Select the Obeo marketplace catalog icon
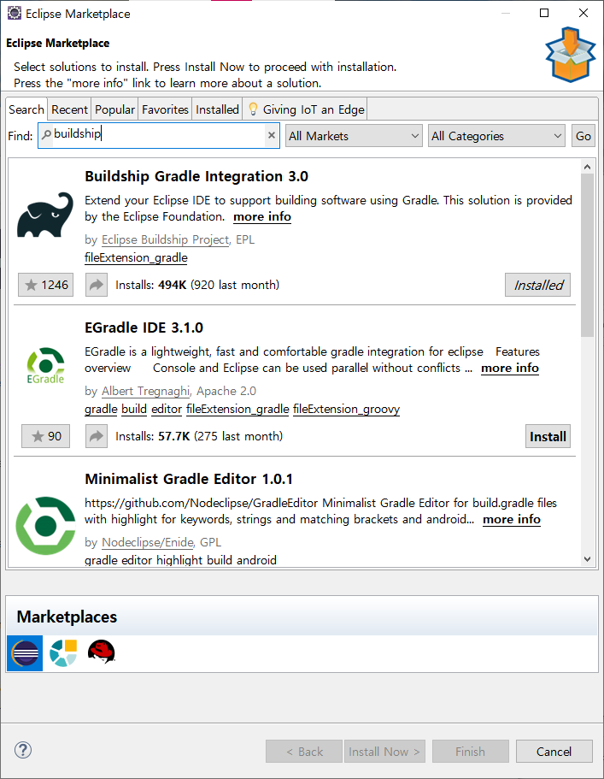 pos(63,652)
